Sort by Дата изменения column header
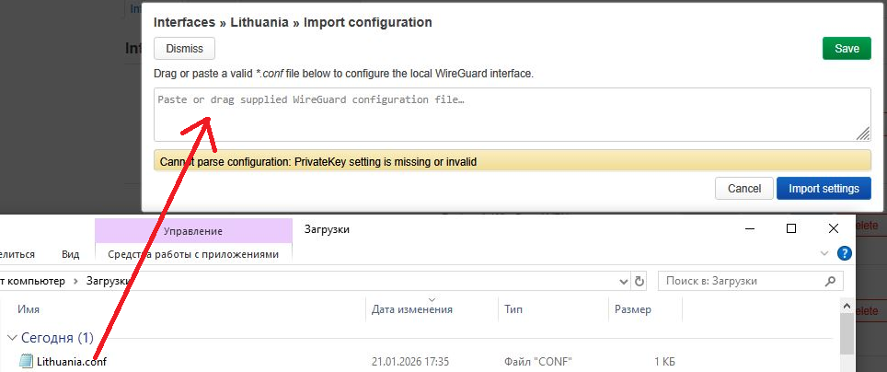 click(411, 310)
